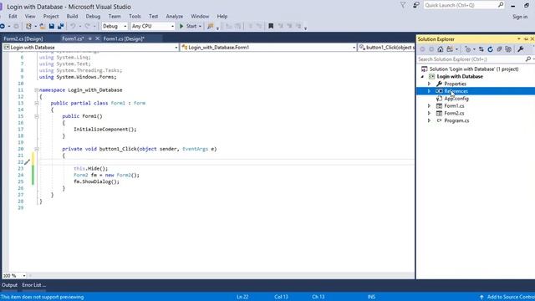The width and height of the screenshot is (535, 301).
Task: Open the Debug menu
Action: 93,16
